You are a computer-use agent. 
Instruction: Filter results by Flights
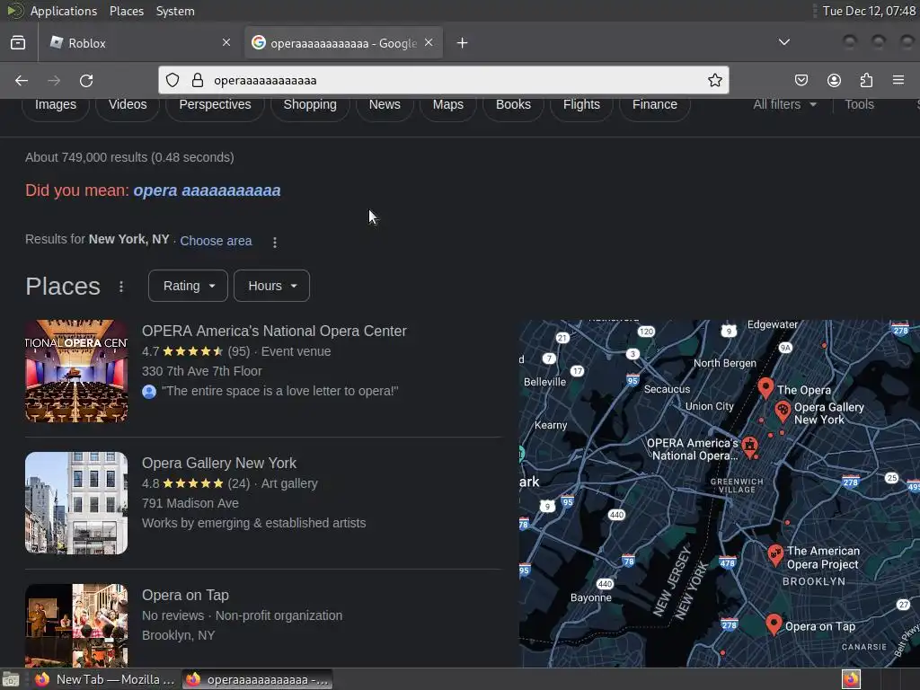click(581, 104)
